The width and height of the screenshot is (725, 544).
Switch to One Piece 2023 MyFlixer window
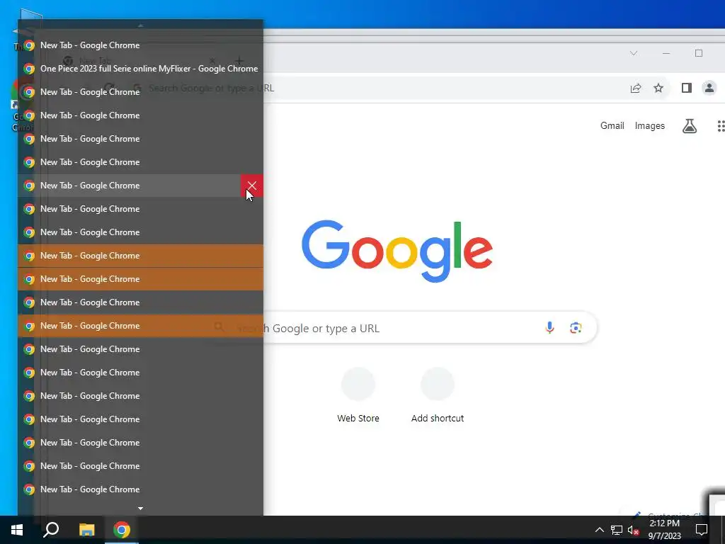tap(141, 69)
